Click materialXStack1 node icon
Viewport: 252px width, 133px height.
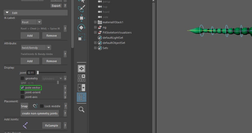[x=100, y=22]
